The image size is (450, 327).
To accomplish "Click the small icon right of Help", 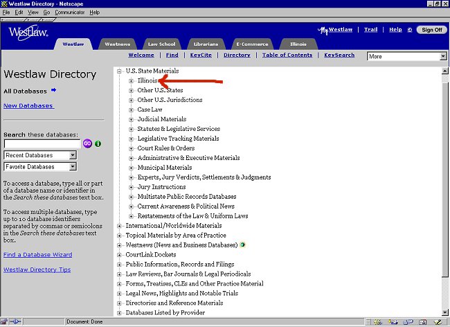I will pos(410,30).
